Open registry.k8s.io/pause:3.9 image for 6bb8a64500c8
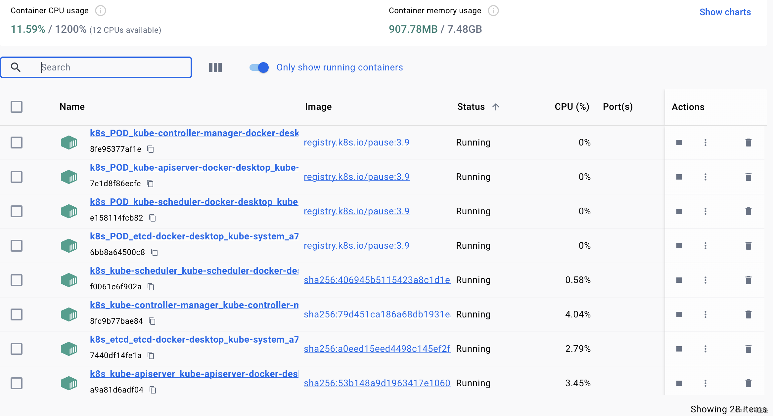The image size is (773, 416). coord(356,246)
